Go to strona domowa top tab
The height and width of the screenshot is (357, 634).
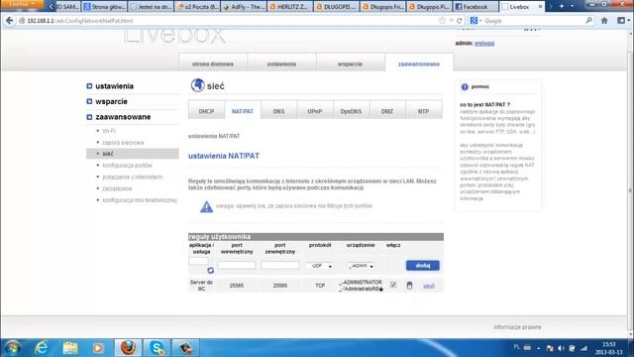click(213, 63)
